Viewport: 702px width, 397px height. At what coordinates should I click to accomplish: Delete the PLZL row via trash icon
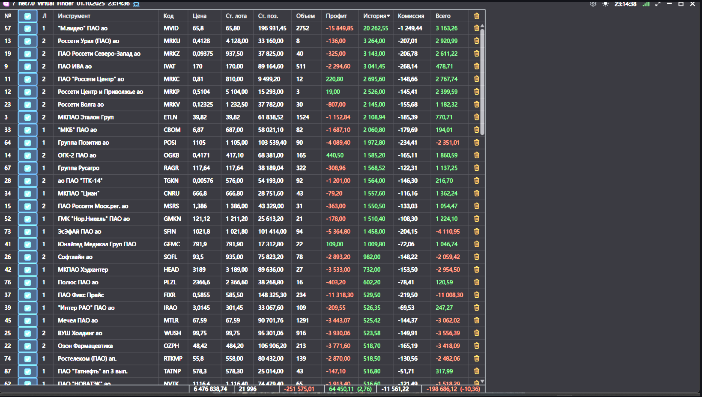(477, 282)
